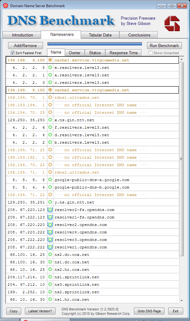The width and height of the screenshot is (190, 321).
Task: Click the status ring beside 198.153.194.1
Action: (x=50, y=105)
